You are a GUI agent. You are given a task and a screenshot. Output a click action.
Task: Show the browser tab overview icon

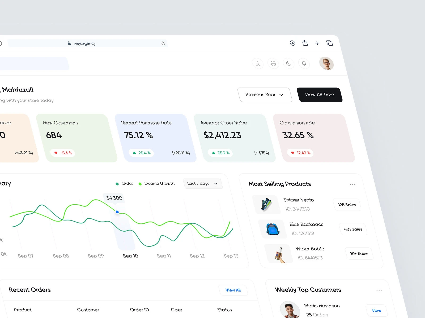point(330,43)
